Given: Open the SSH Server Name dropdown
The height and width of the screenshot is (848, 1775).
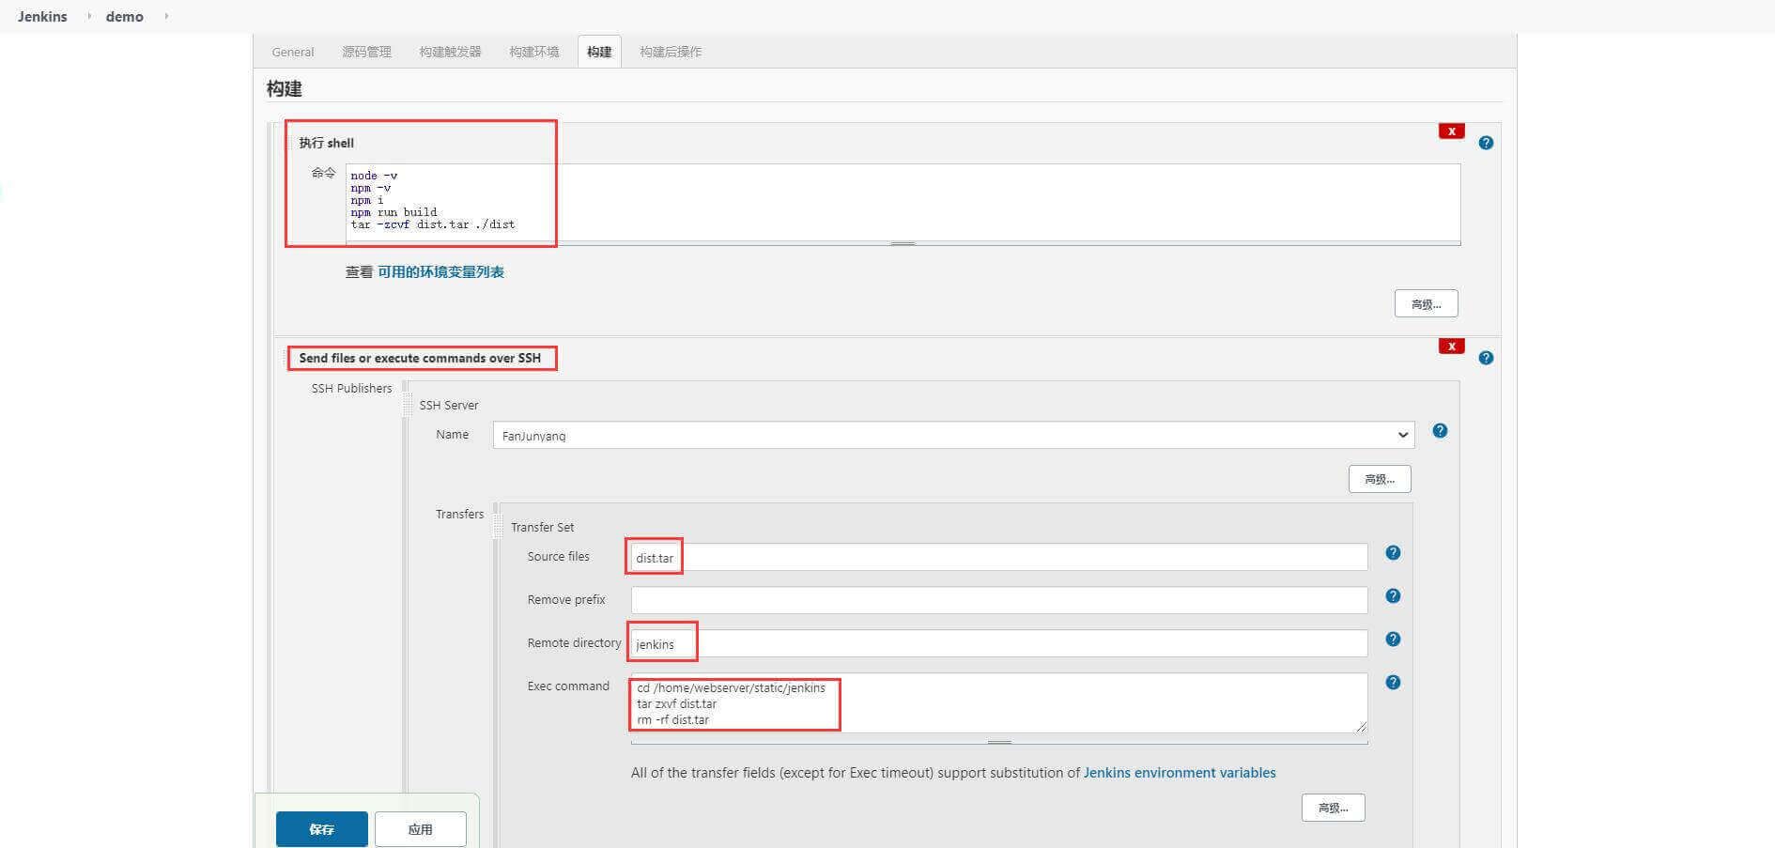Looking at the screenshot, I should click(x=953, y=435).
